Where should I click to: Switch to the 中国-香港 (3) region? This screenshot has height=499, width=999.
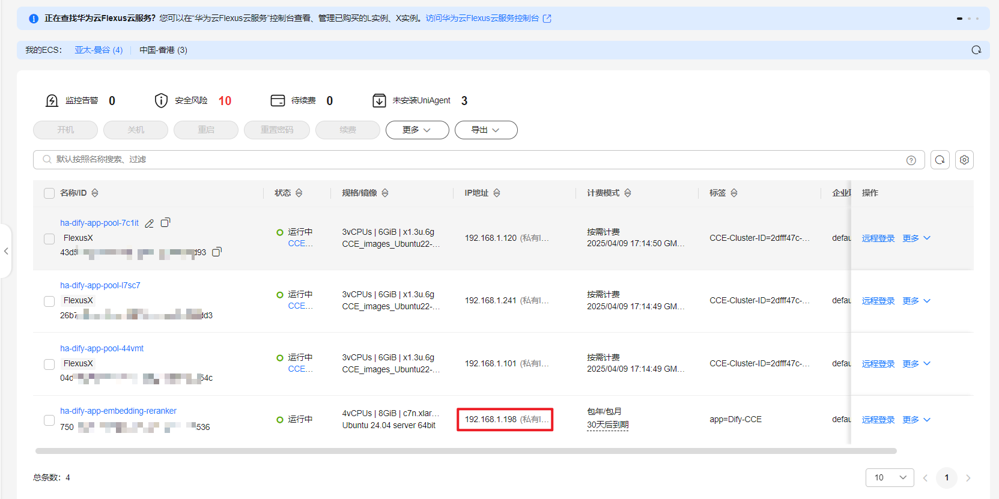(x=163, y=50)
